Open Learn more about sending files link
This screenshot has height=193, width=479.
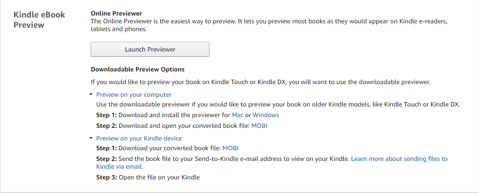pyautogui.click(x=272, y=163)
